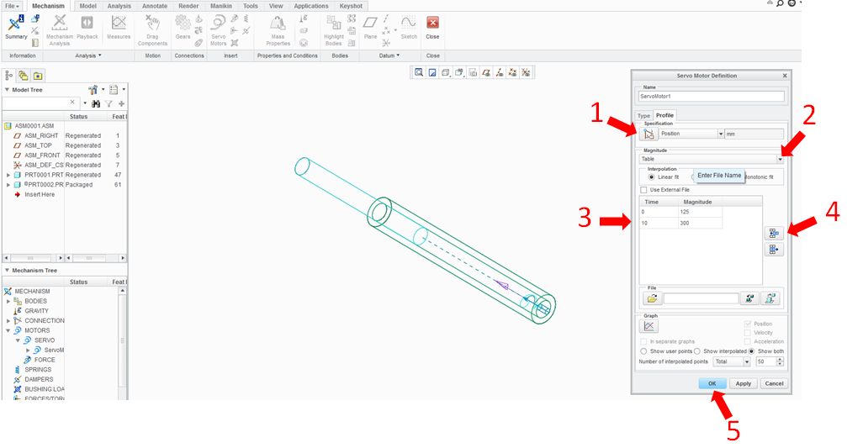This screenshot has width=847, height=448.
Task: Expand PRT0002.PRT in Model Tree
Action: point(8,185)
